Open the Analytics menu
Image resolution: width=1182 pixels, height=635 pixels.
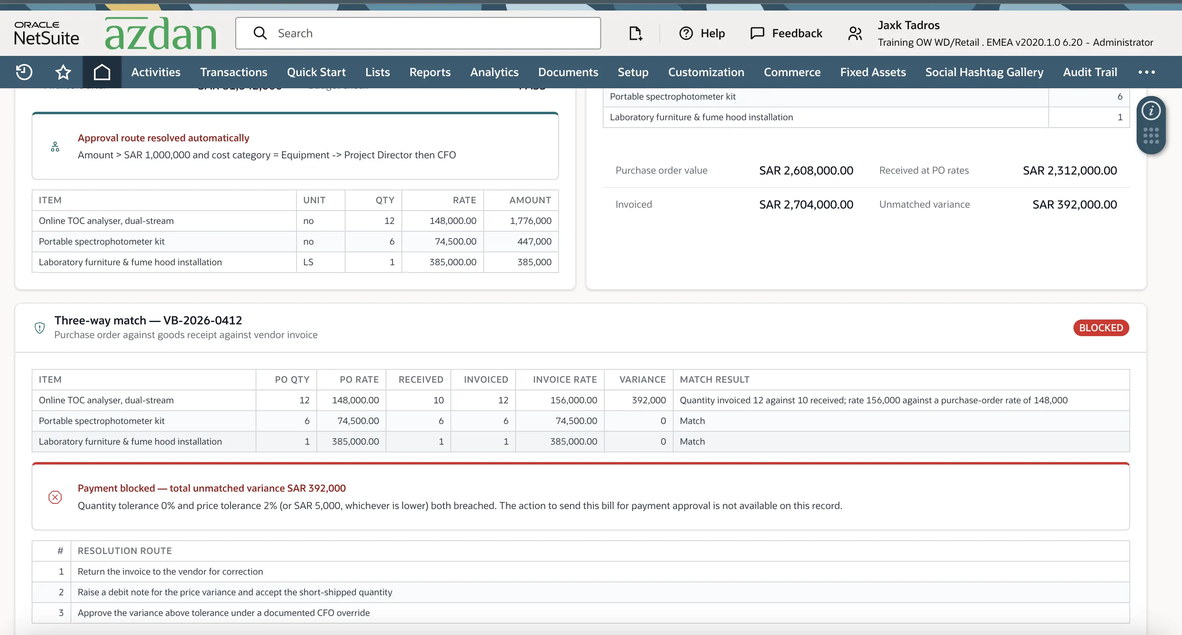coord(494,72)
